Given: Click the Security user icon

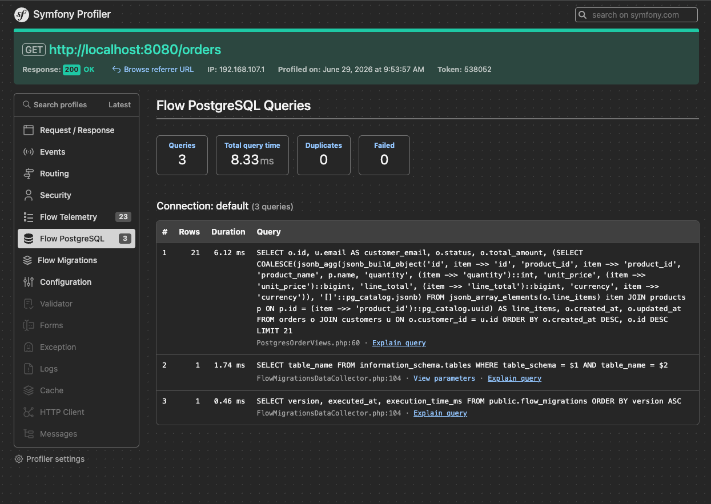Looking at the screenshot, I should (x=29, y=195).
